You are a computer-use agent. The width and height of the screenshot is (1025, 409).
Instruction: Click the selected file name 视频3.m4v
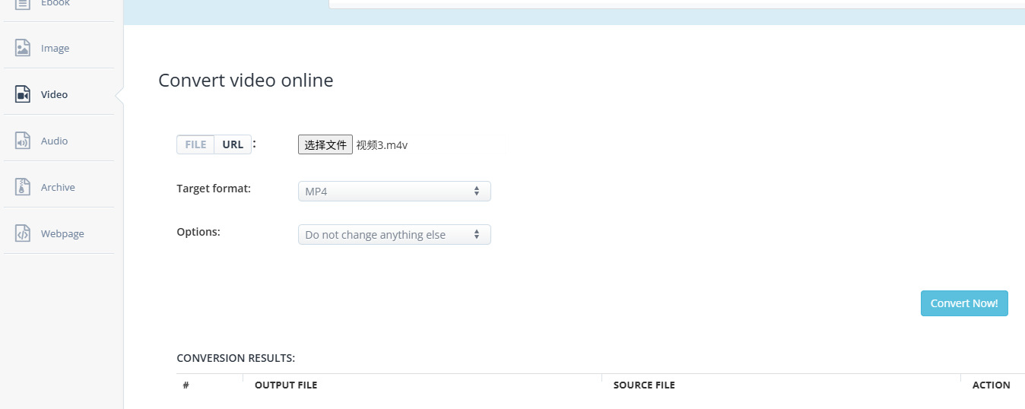382,145
